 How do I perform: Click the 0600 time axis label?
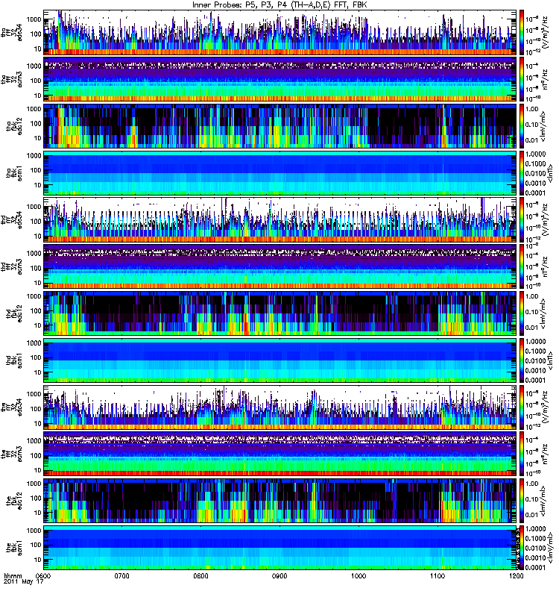click(43, 575)
